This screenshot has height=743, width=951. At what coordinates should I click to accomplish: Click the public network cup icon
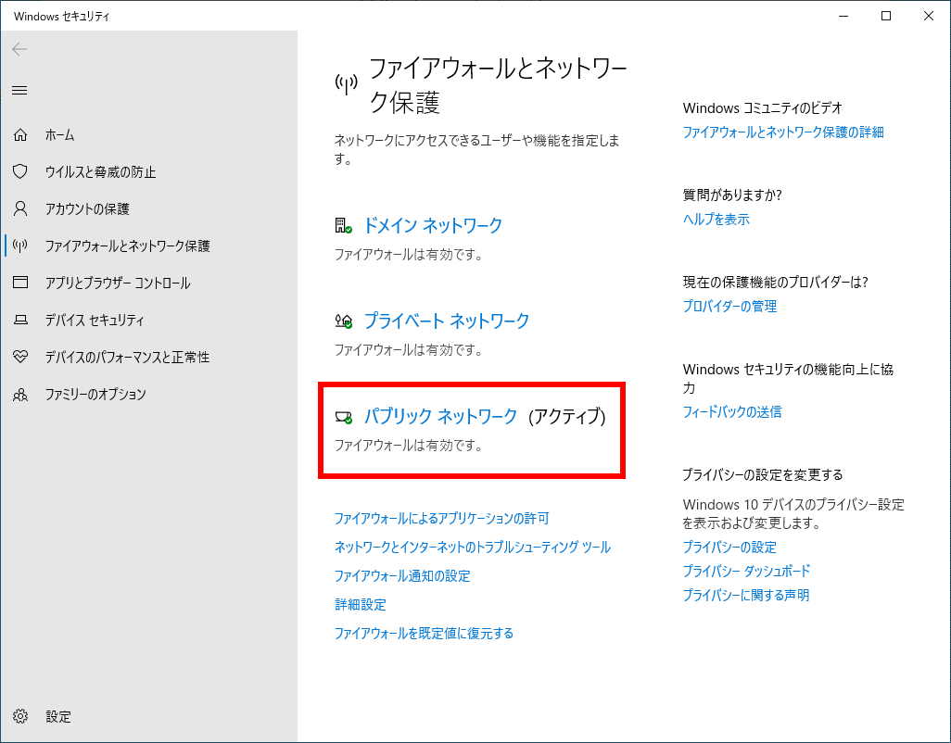coord(343,416)
